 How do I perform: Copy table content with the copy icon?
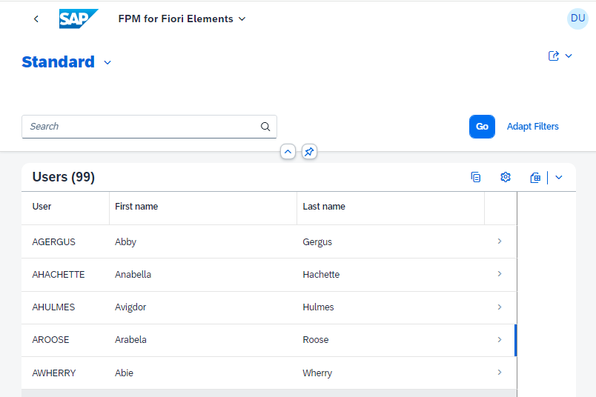[x=475, y=177]
